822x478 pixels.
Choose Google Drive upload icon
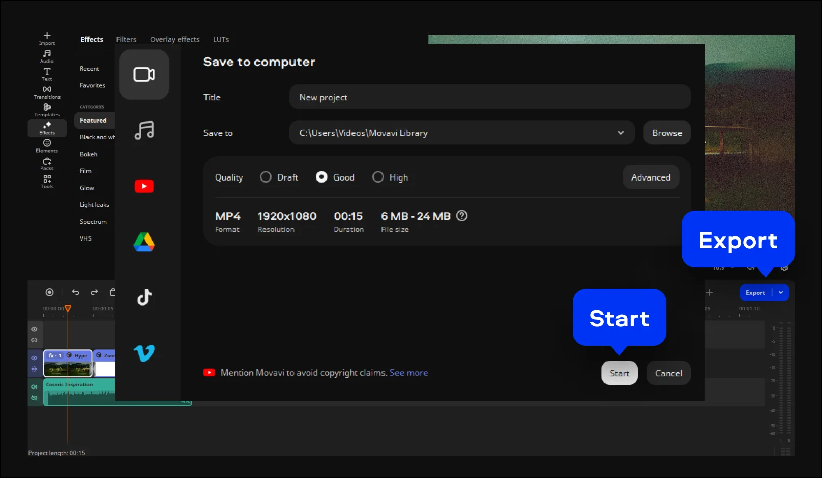click(144, 242)
